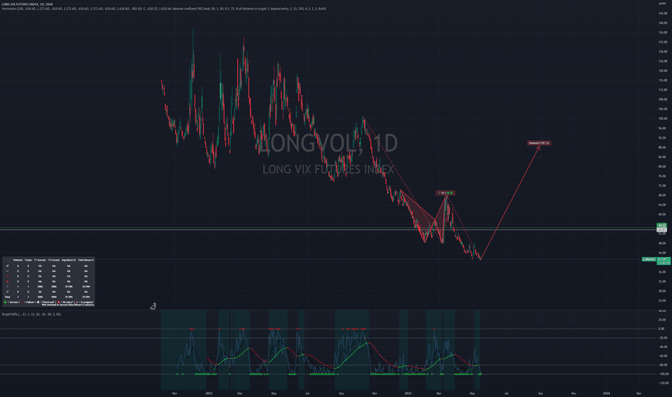Click the 140.00 label on the price axis
672x397 pixels.
point(663,23)
